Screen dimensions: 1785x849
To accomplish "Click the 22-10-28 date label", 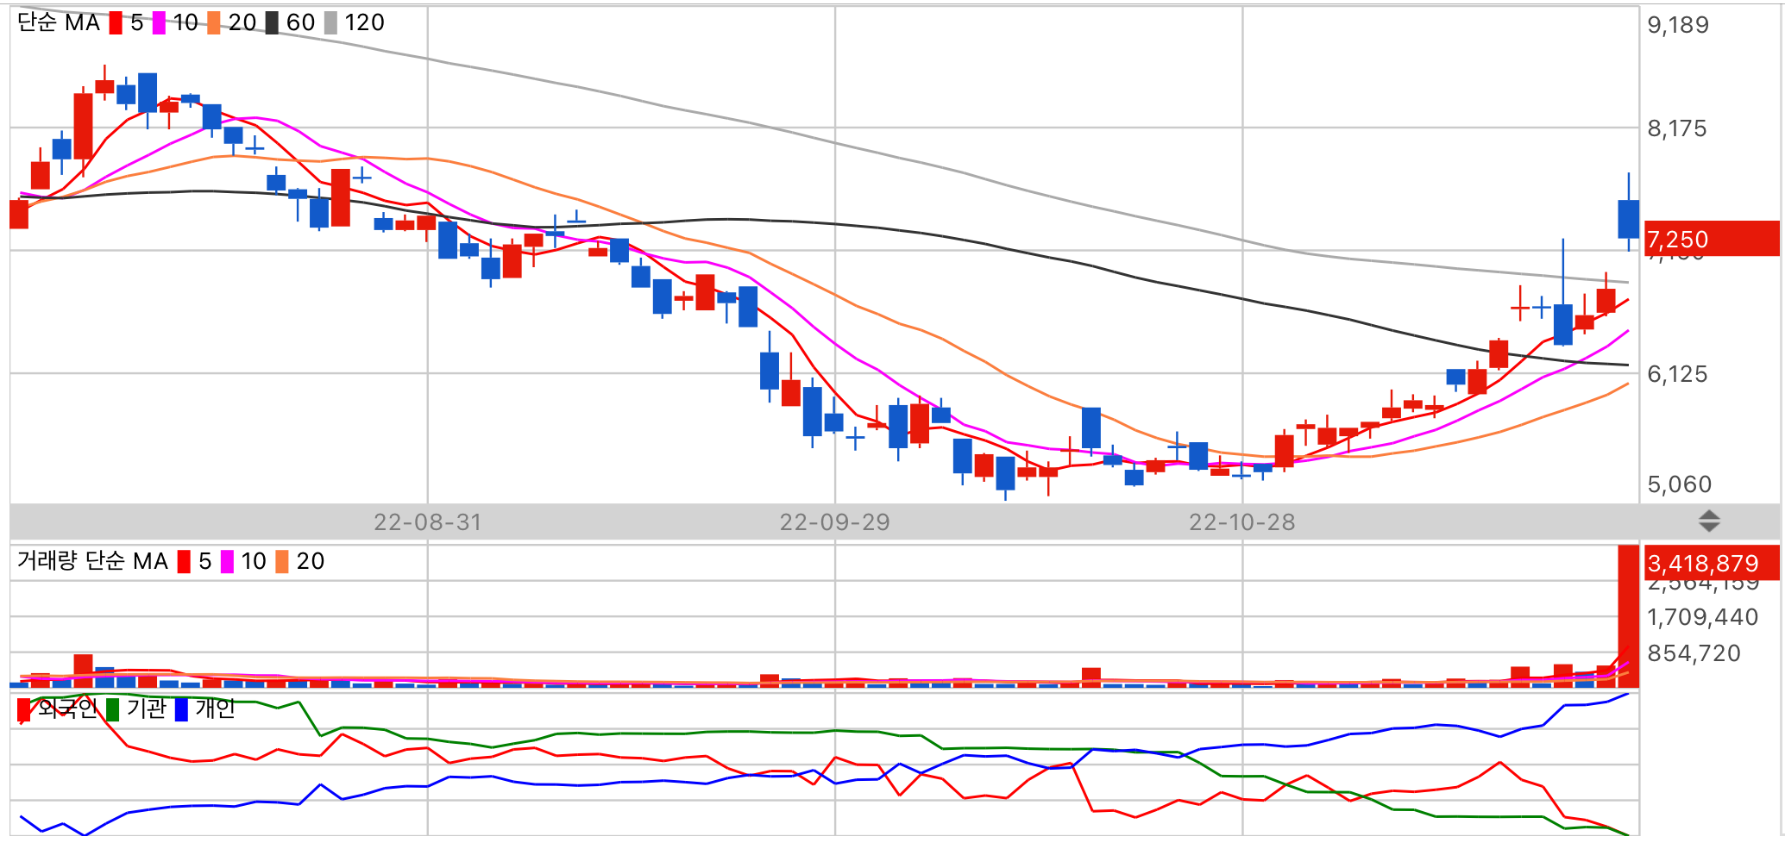I will coord(1242,522).
